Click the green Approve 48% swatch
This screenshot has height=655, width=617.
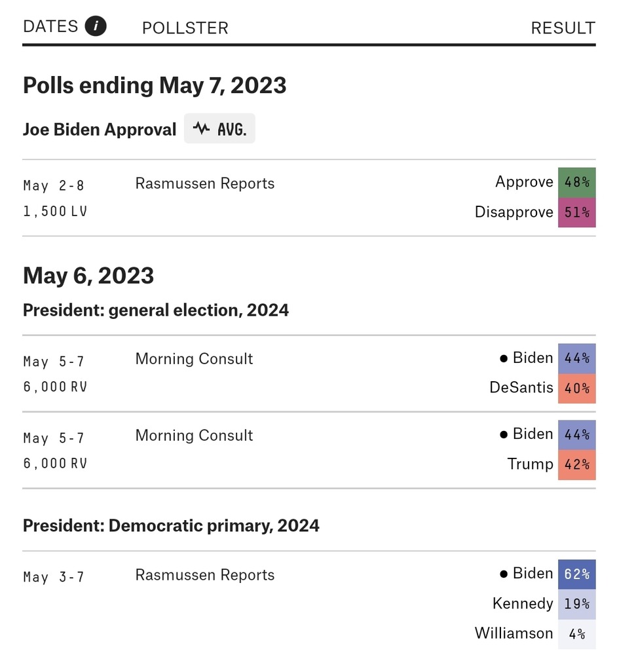(x=576, y=182)
